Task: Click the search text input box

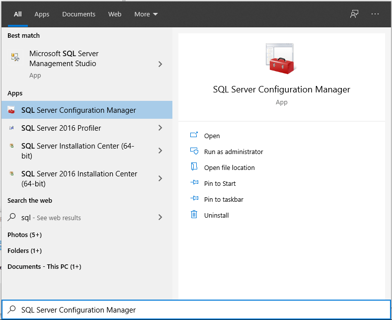Action: coord(199,310)
